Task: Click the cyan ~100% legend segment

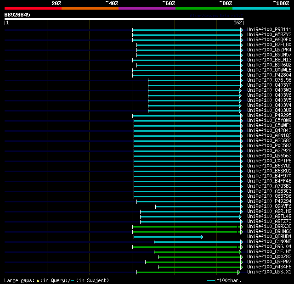Action: click(x=261, y=8)
